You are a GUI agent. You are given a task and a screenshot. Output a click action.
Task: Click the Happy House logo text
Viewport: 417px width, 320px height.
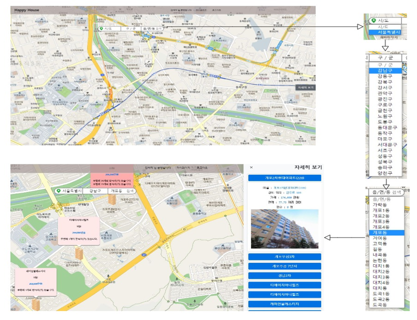27,10
